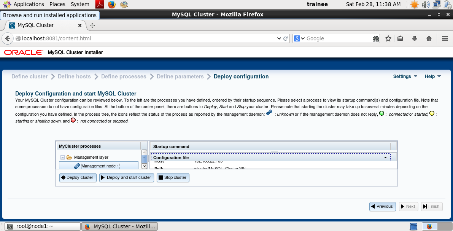This screenshot has width=453, height=231.
Task: Go to the Previous wizard page
Action: pyautogui.click(x=383, y=206)
